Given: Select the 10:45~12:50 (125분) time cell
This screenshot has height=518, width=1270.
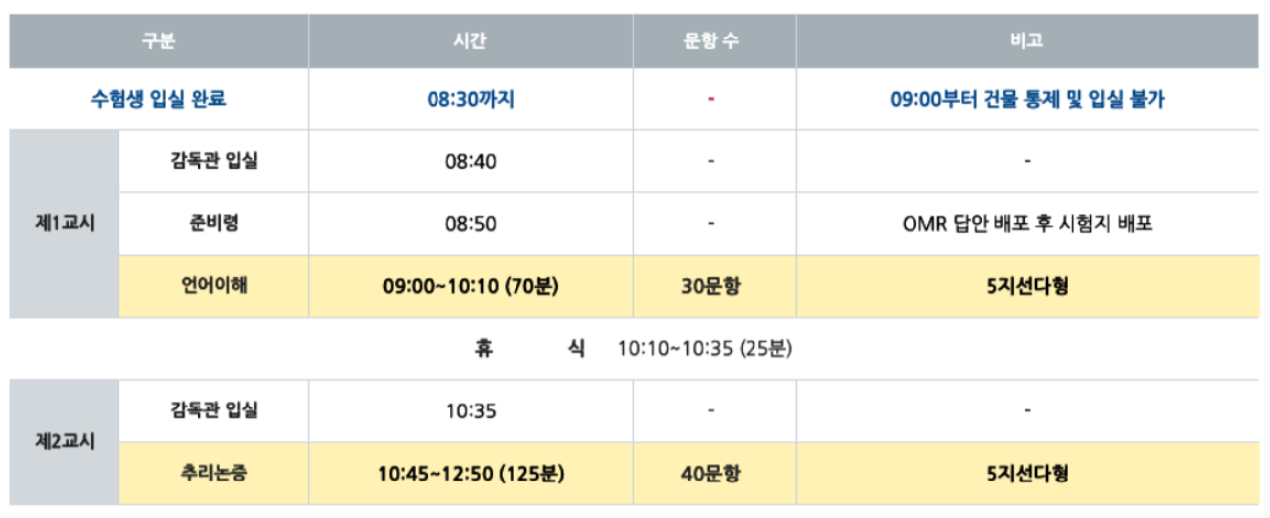Looking at the screenshot, I should (470, 474).
